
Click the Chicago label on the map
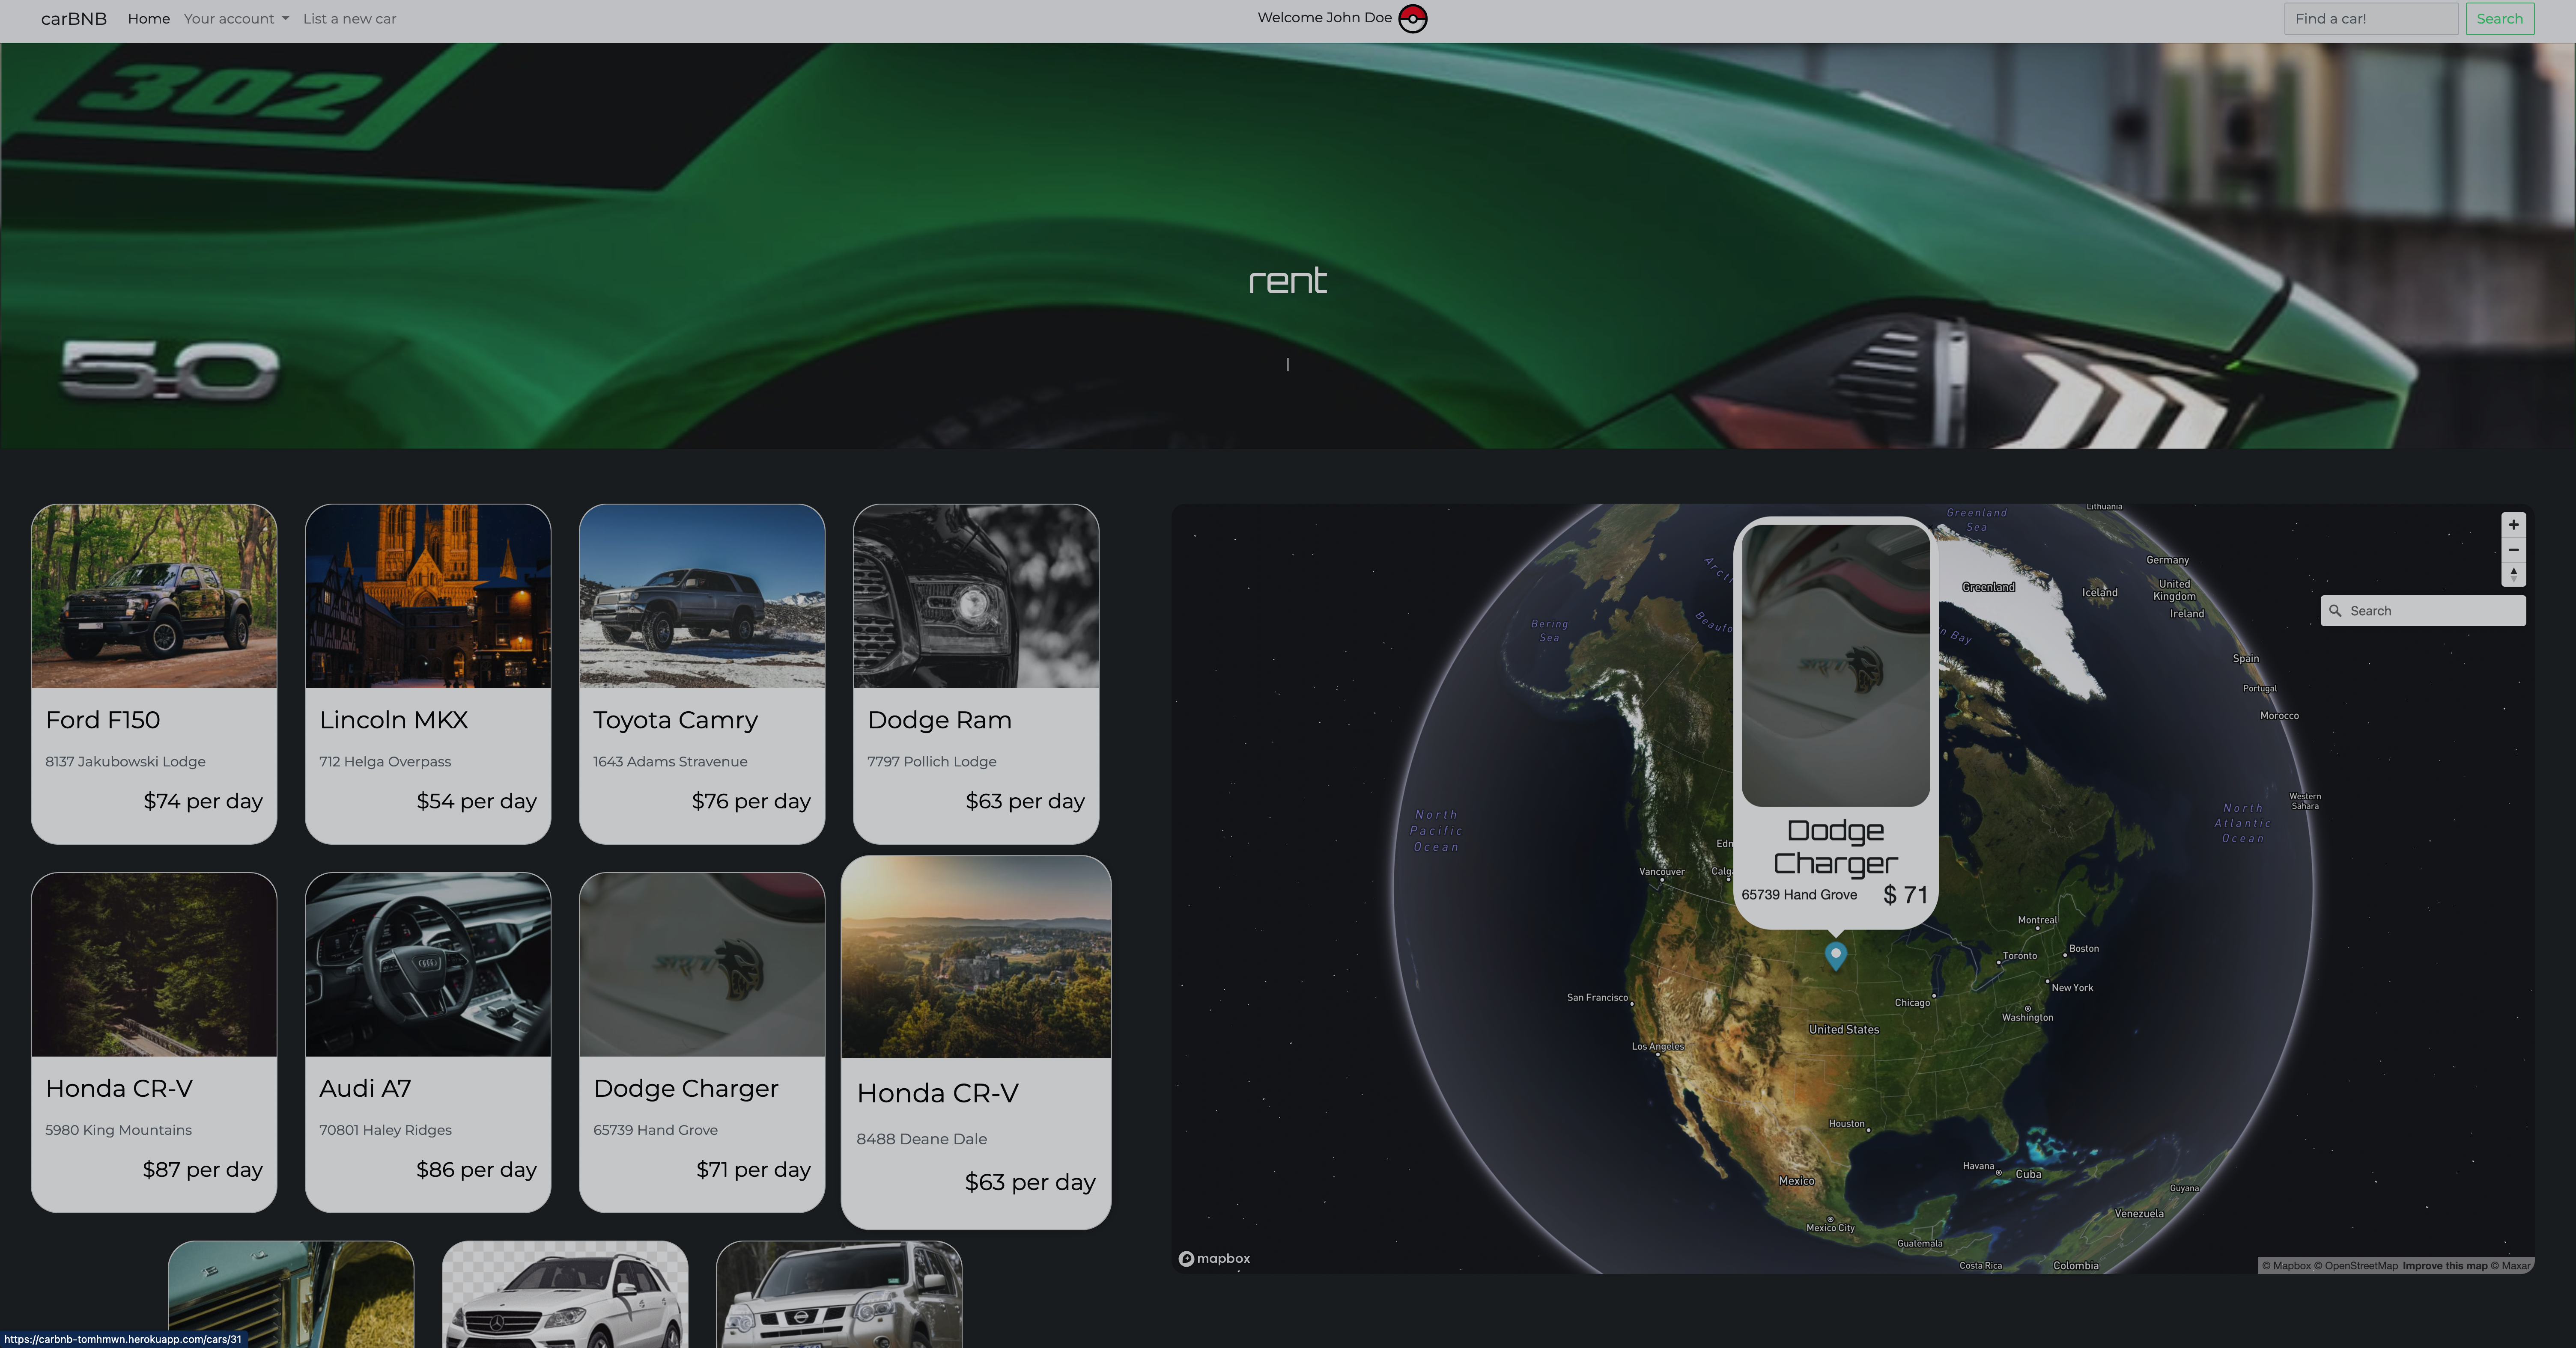pyautogui.click(x=1912, y=1002)
